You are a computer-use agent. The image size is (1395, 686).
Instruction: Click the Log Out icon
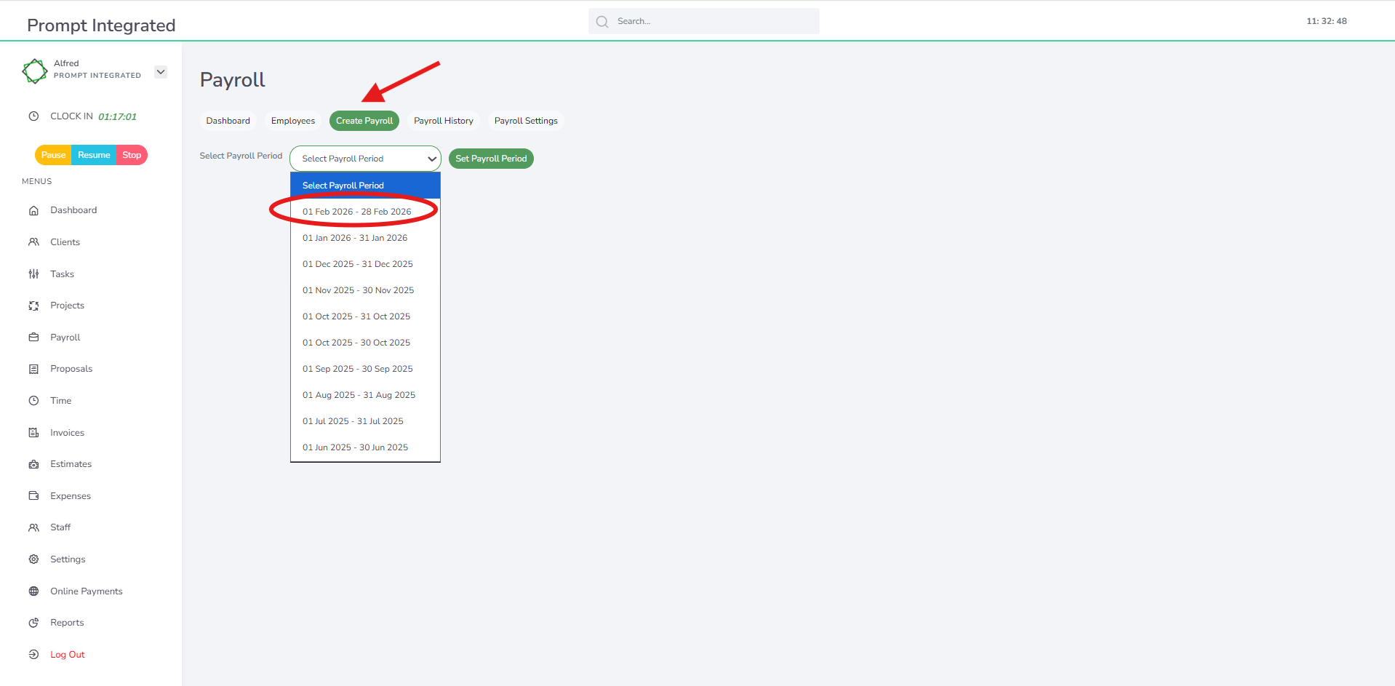tap(33, 655)
